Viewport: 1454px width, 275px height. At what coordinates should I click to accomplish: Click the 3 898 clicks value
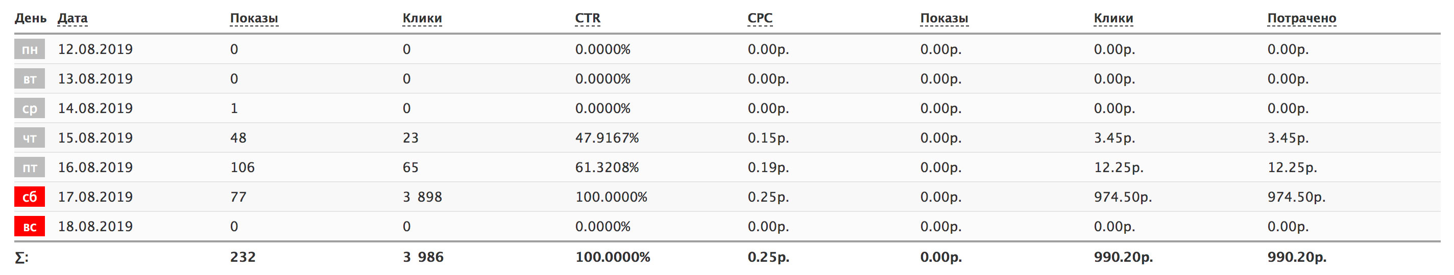click(422, 197)
